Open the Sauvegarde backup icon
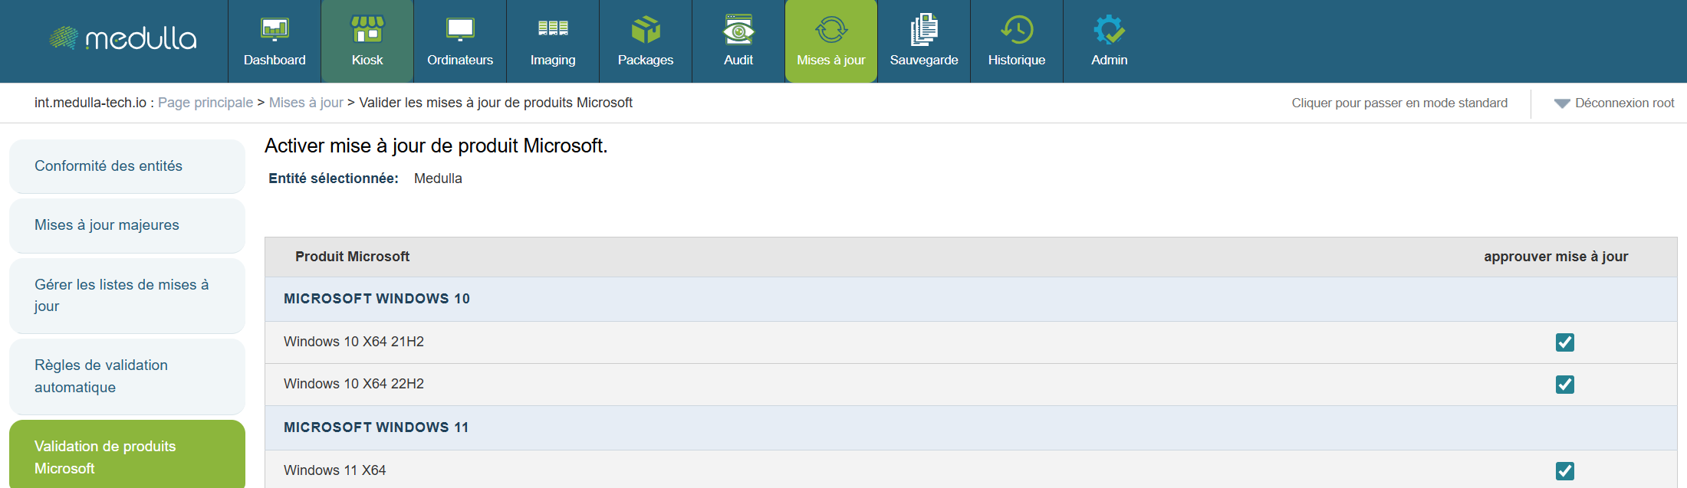The image size is (1687, 488). tap(924, 31)
